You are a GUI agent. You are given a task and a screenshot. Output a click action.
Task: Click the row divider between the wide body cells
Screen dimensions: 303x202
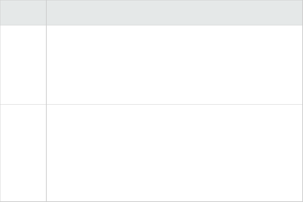pyautogui.click(x=174, y=105)
